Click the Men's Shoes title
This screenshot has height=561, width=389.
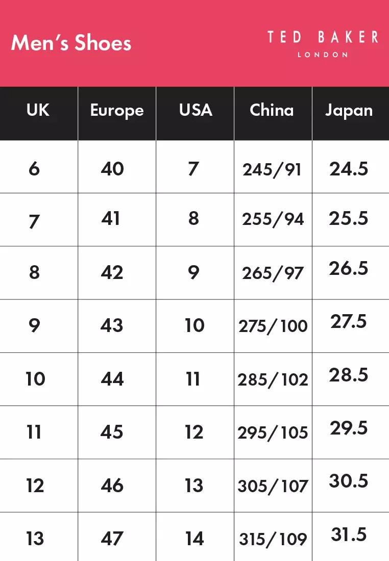click(x=71, y=43)
